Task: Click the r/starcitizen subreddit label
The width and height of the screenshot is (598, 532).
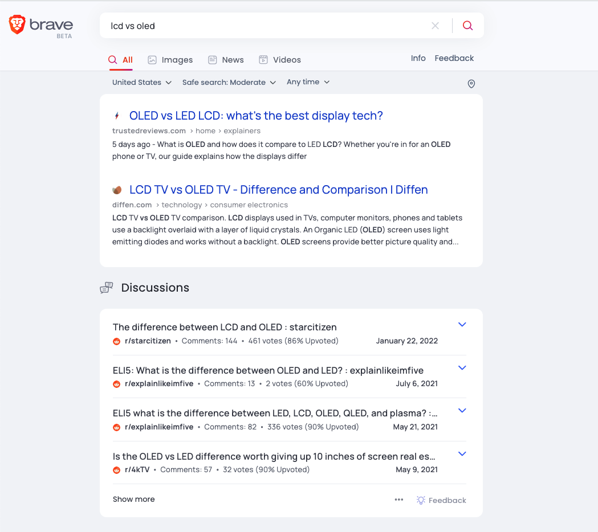Action: pyautogui.click(x=148, y=341)
